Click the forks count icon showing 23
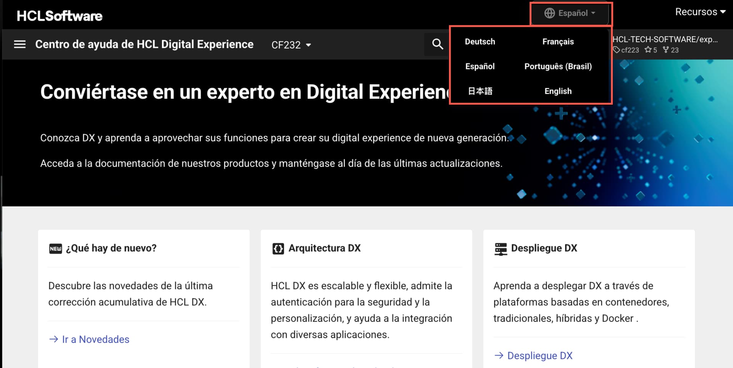 (x=666, y=50)
